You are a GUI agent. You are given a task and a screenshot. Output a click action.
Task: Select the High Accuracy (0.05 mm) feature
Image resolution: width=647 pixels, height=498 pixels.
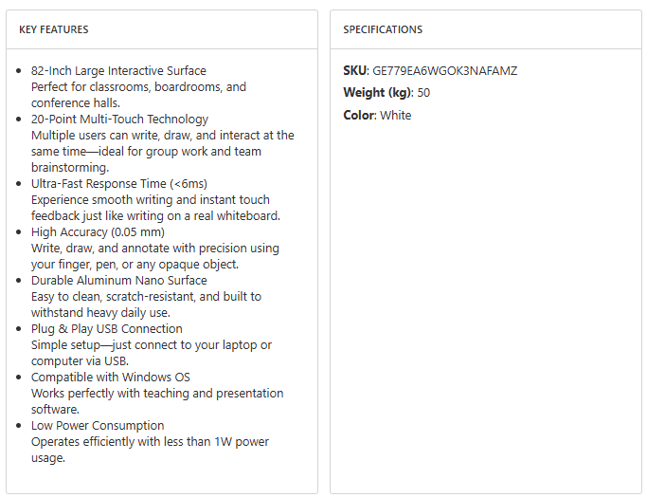(98, 232)
